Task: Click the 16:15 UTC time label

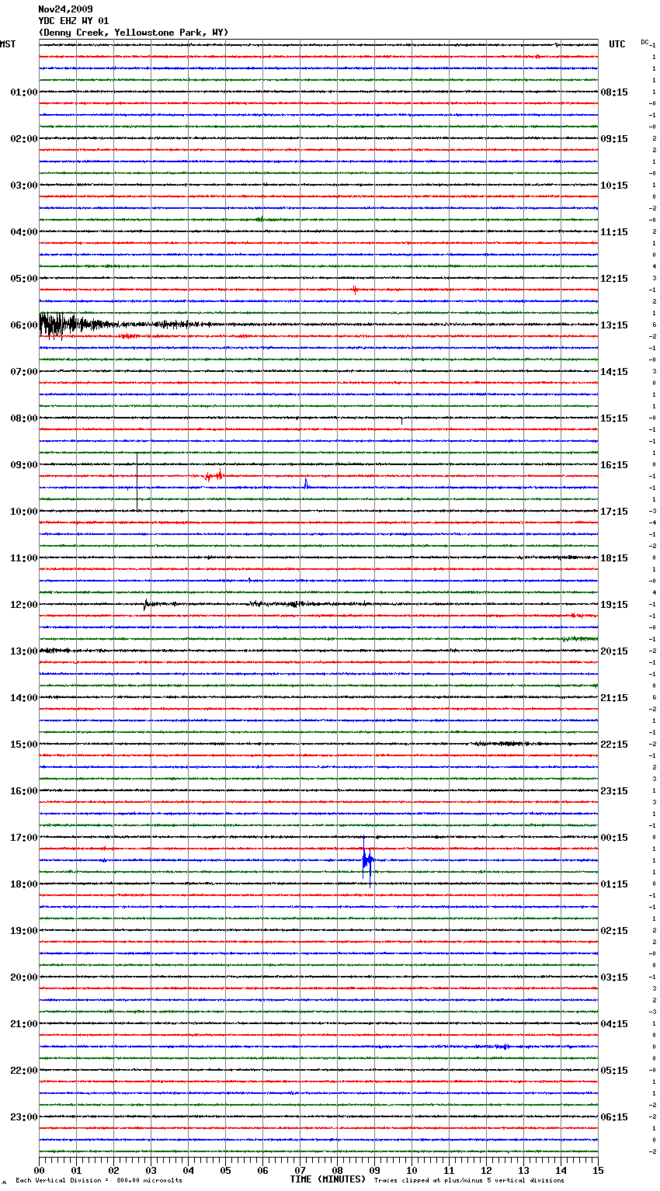Action: click(x=614, y=465)
